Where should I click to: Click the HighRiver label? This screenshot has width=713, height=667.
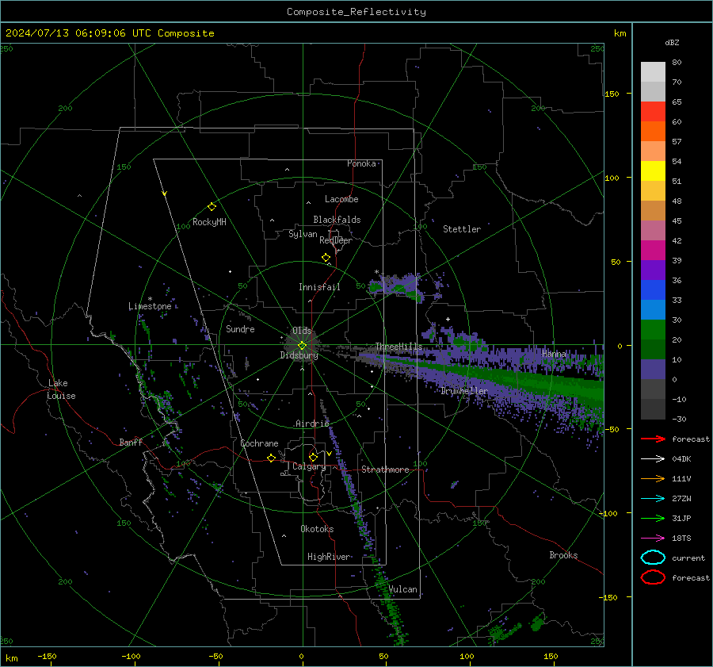click(x=329, y=557)
